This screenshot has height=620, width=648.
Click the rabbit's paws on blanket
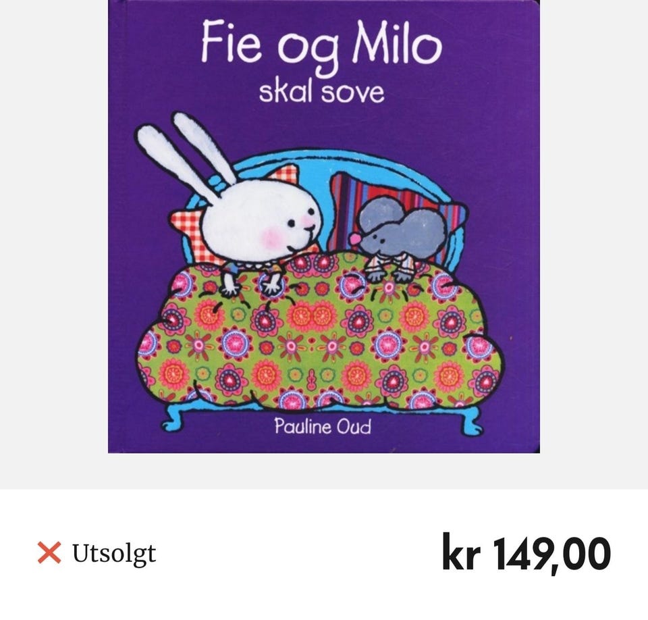tap(251, 284)
